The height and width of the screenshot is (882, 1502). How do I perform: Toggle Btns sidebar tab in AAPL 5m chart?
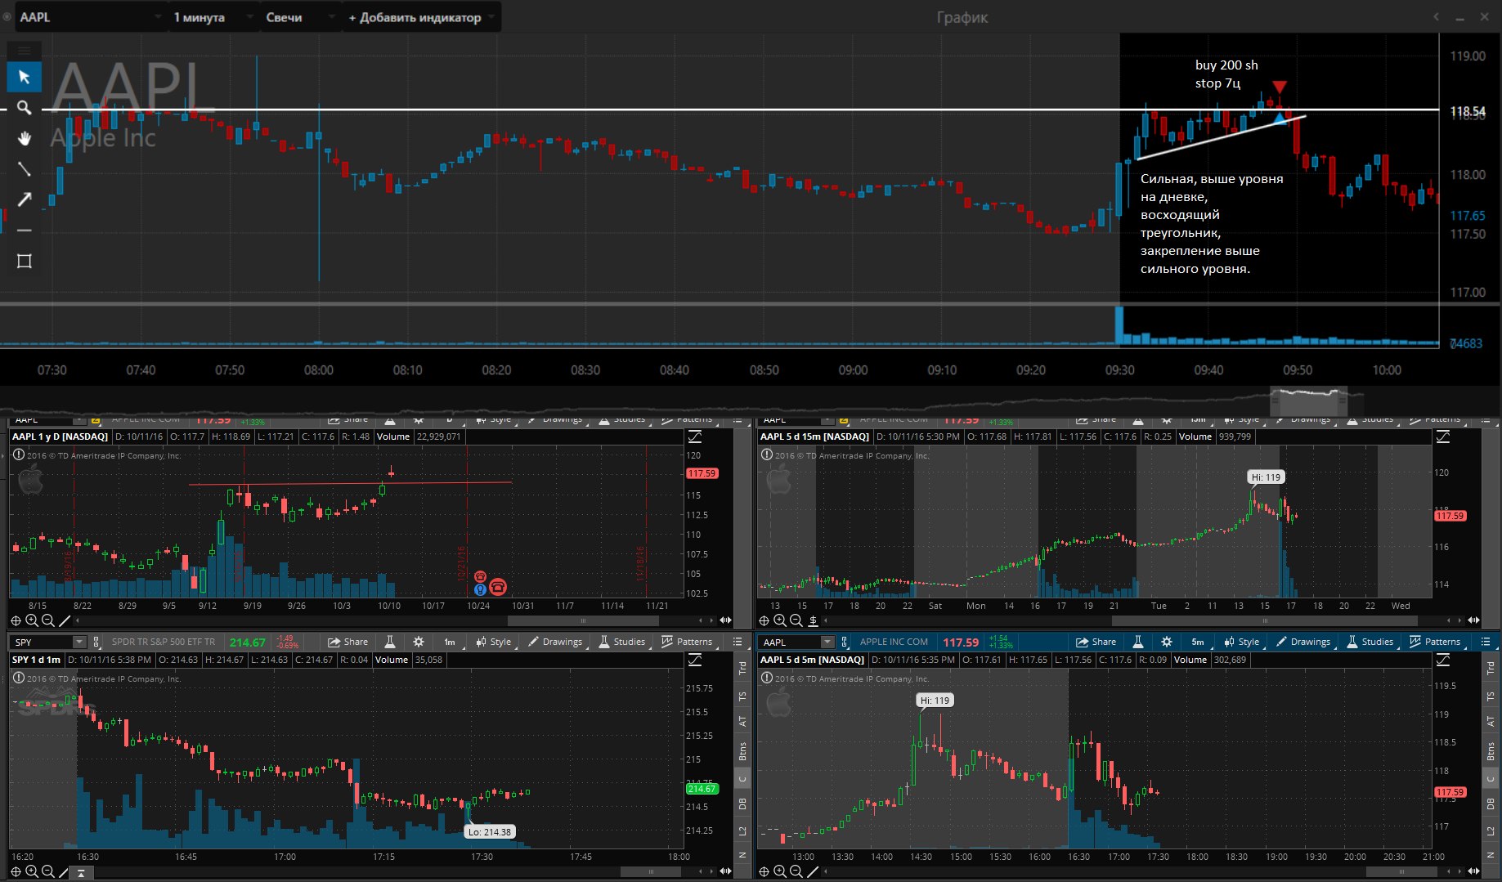coord(1491,750)
